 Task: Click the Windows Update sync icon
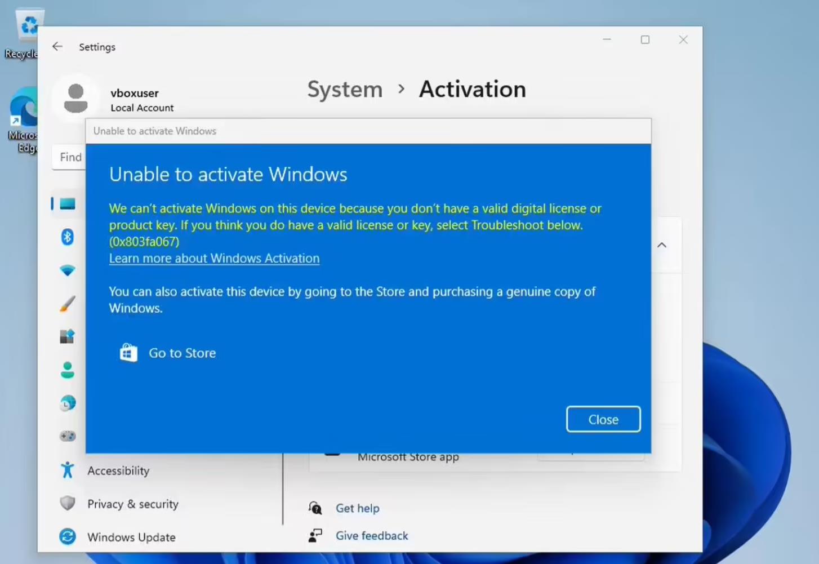click(x=68, y=536)
